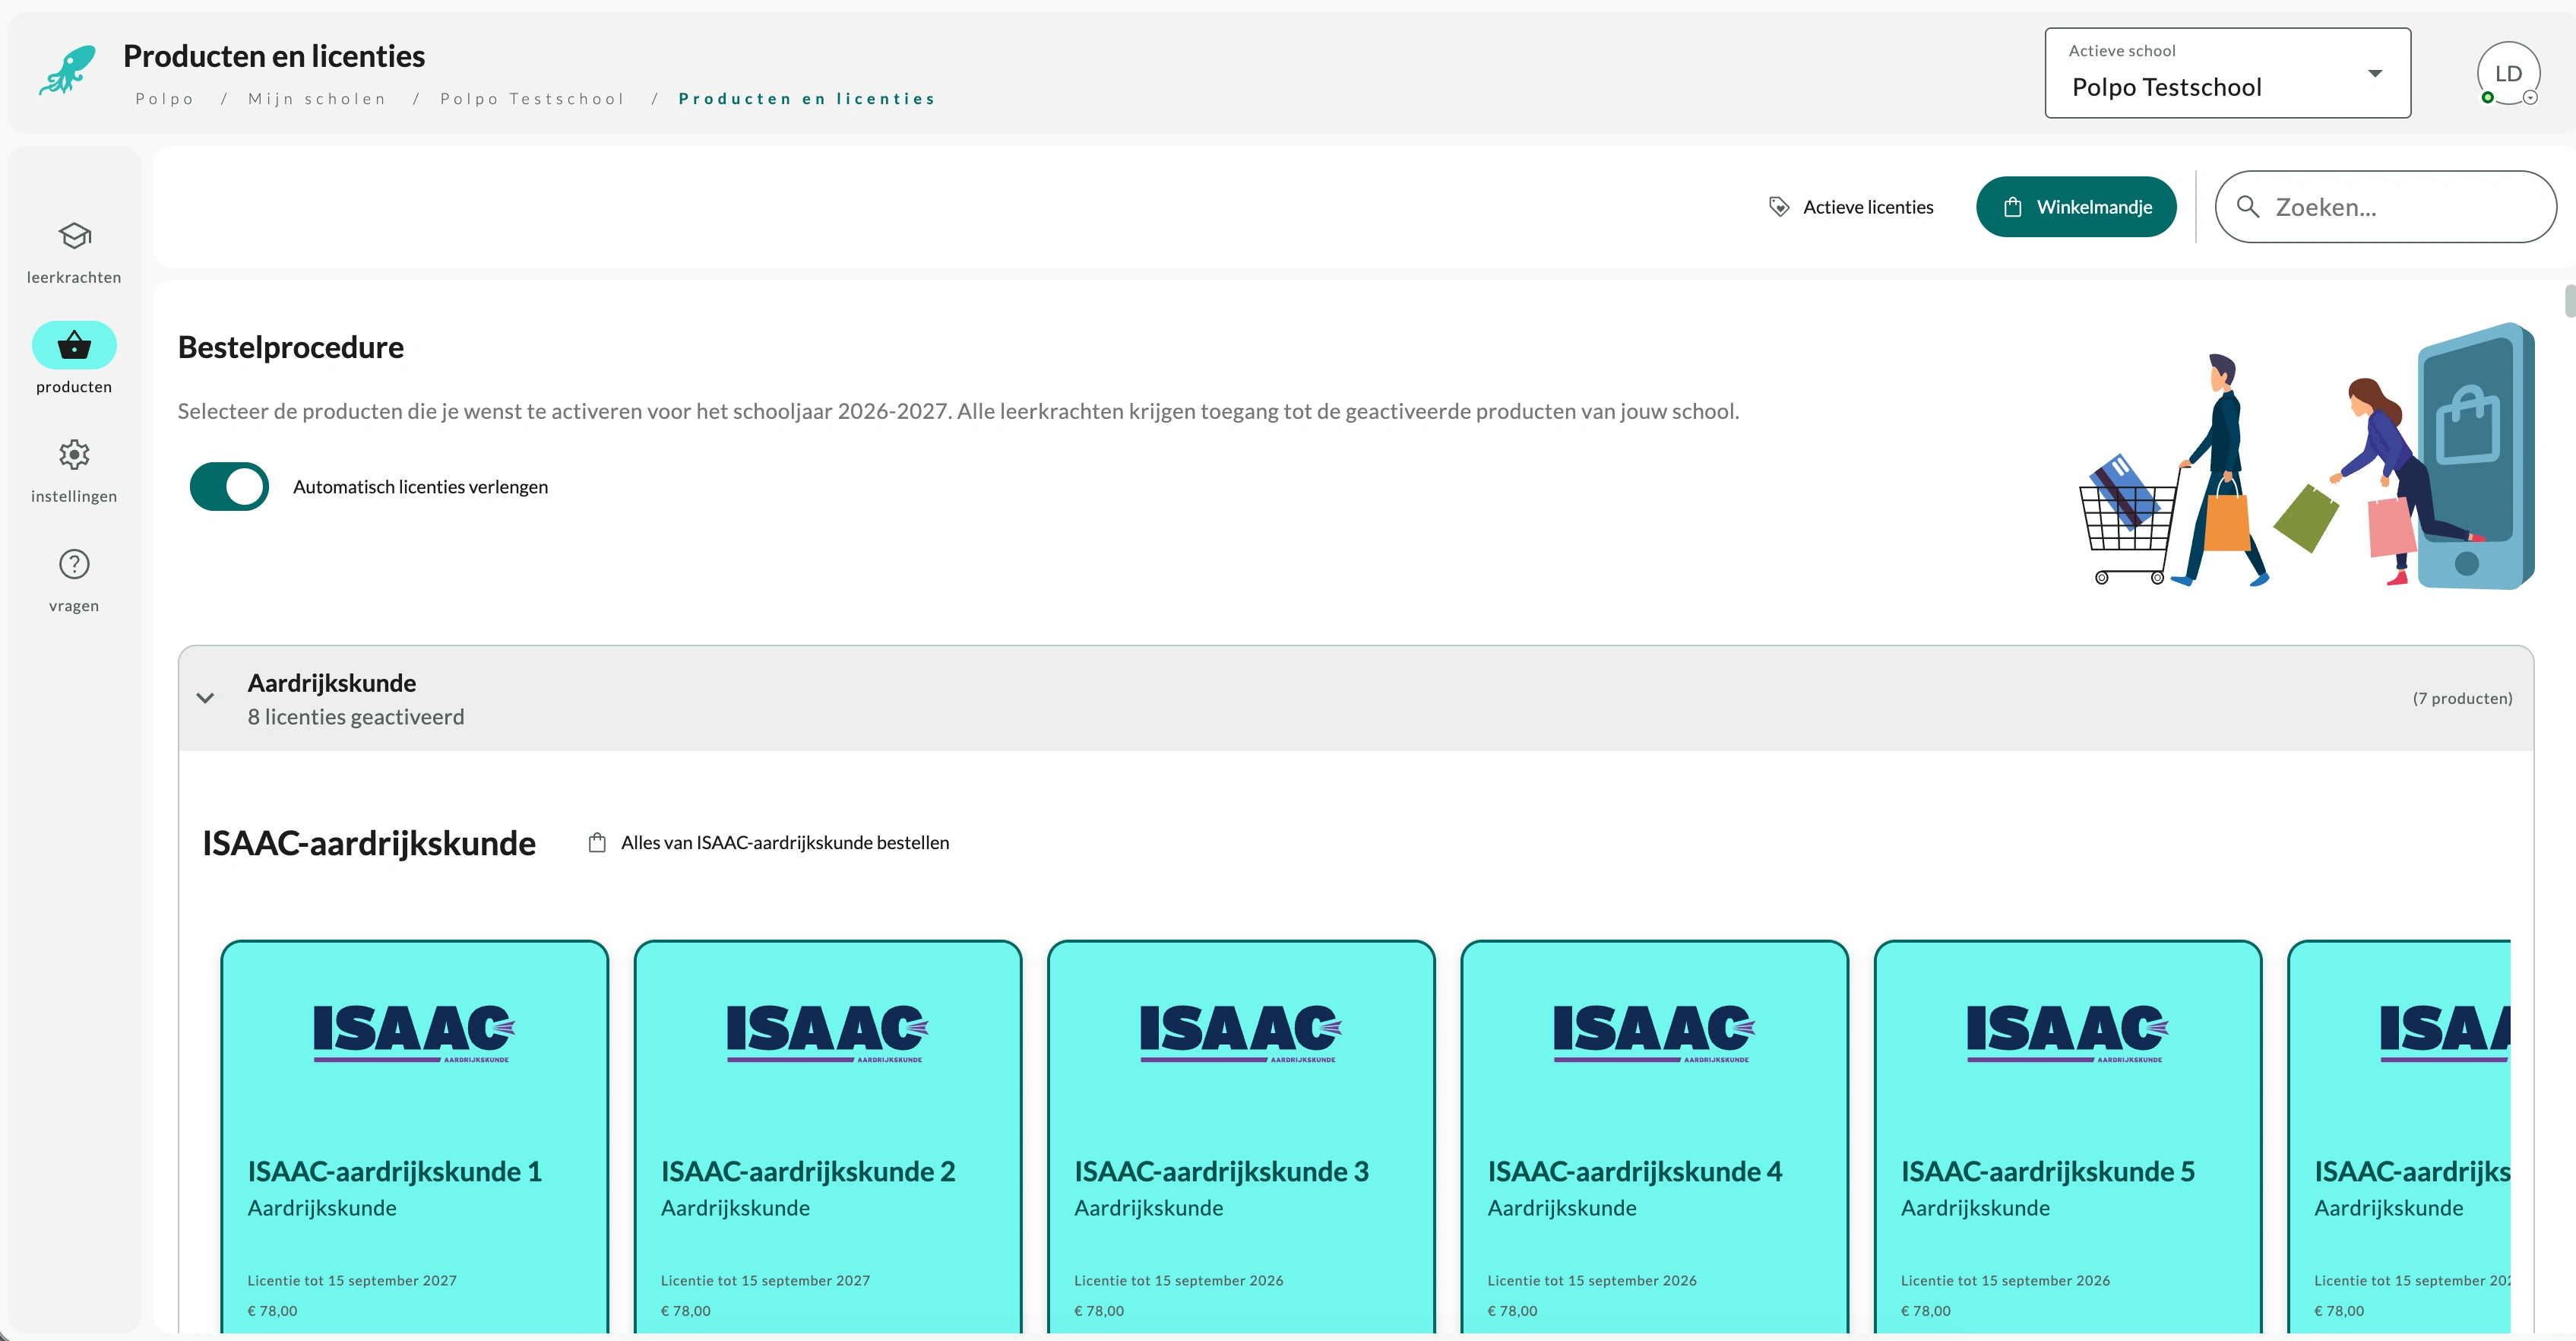Click the '8 licenties geactiveerd' text
This screenshot has width=2576, height=1341.
356,718
